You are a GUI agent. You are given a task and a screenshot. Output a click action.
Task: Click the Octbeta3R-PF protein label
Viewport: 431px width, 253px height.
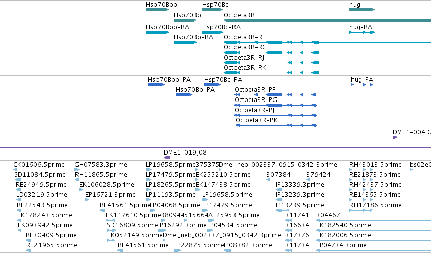coord(255,90)
